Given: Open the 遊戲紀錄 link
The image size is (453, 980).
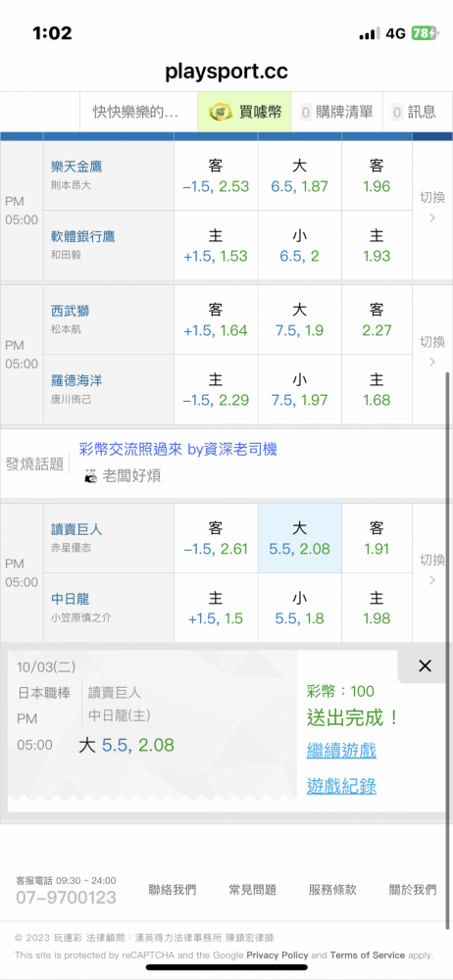Looking at the screenshot, I should coord(341,786).
